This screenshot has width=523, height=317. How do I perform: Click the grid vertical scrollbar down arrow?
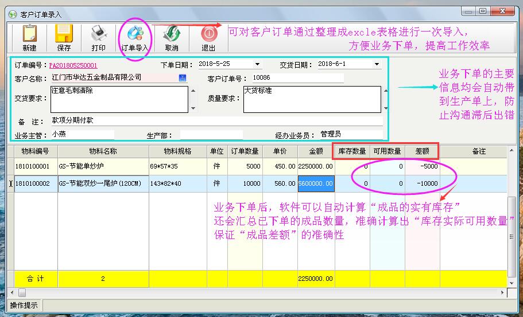click(x=512, y=283)
